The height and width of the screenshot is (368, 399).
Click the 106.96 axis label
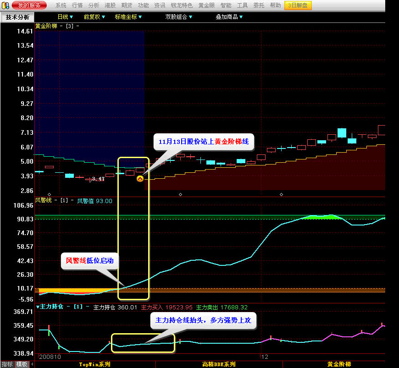coord(23,205)
